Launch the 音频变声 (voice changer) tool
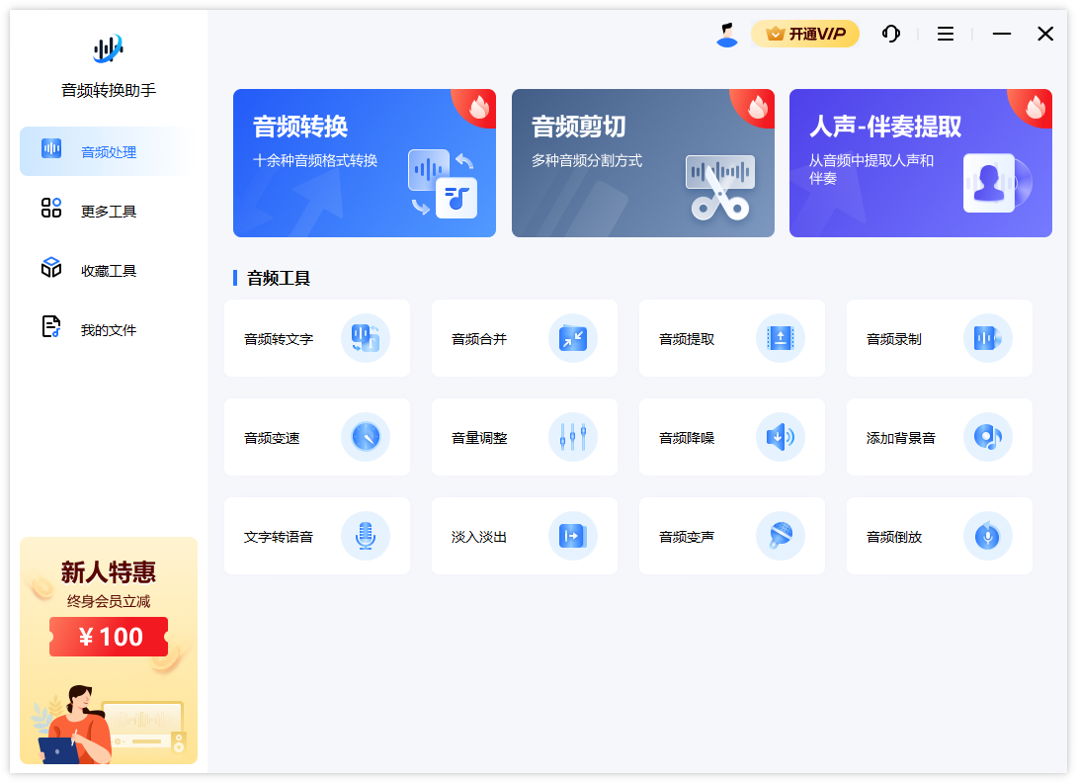 732,536
